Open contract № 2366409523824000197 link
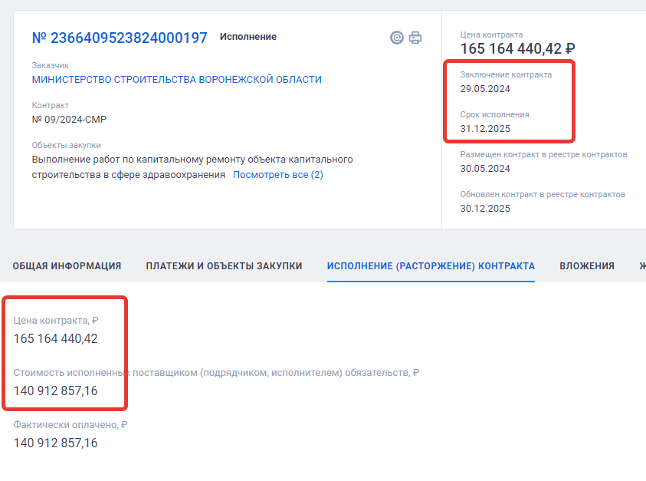 pyautogui.click(x=120, y=38)
